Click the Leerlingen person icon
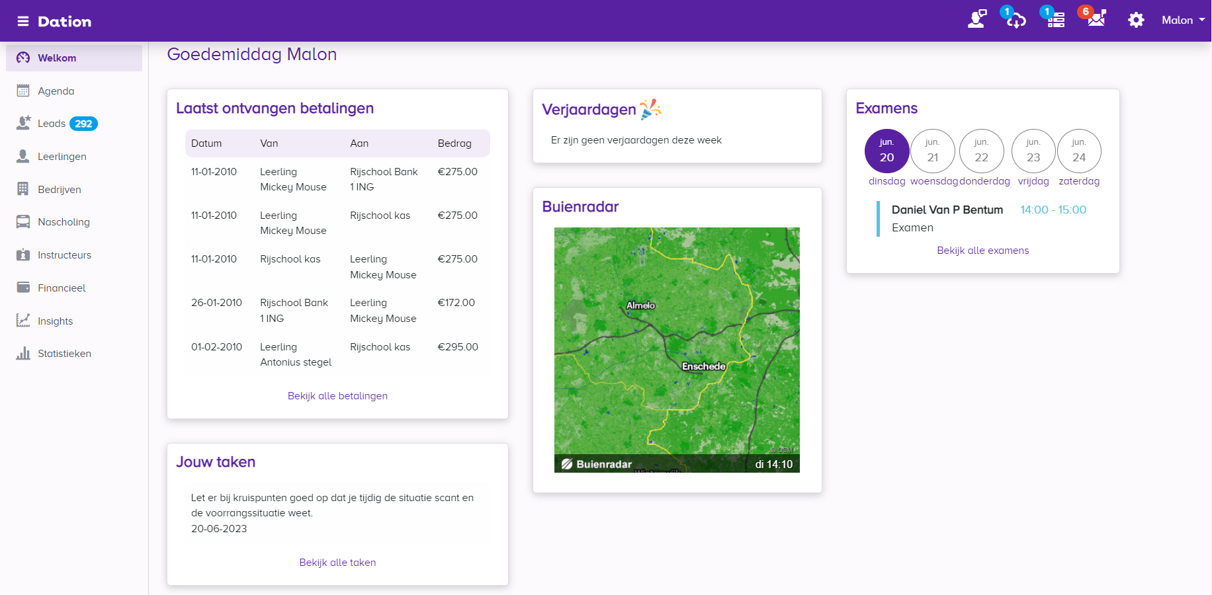1212x595 pixels. tap(23, 156)
